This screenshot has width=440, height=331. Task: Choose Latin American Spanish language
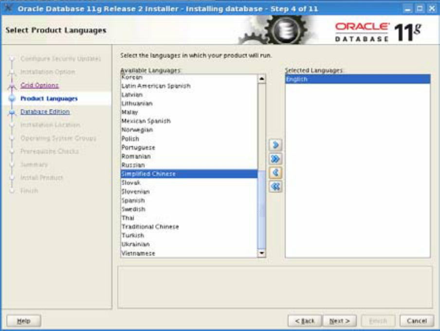156,86
